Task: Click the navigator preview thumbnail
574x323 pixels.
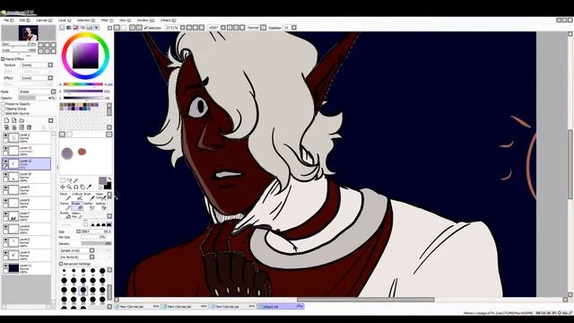Action: [x=28, y=33]
